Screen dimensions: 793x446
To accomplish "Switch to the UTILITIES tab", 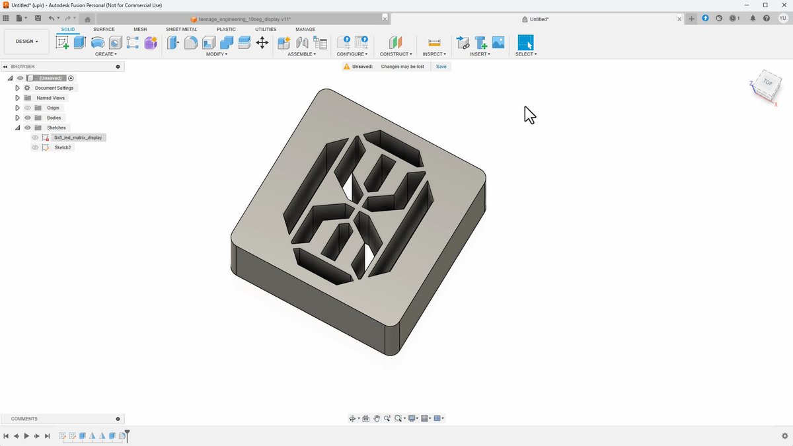I will pos(266,29).
